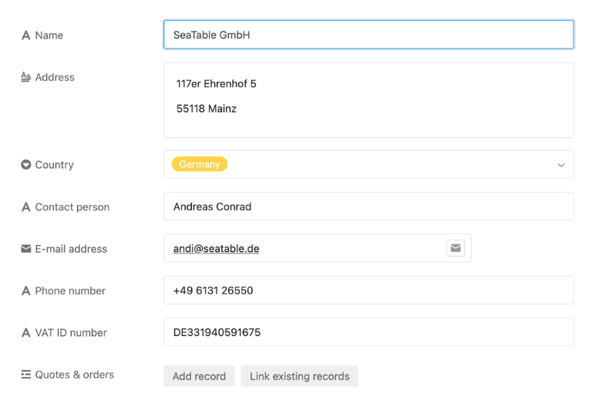Click the VAT ID number input field
This screenshot has width=592, height=407.
pos(368,332)
